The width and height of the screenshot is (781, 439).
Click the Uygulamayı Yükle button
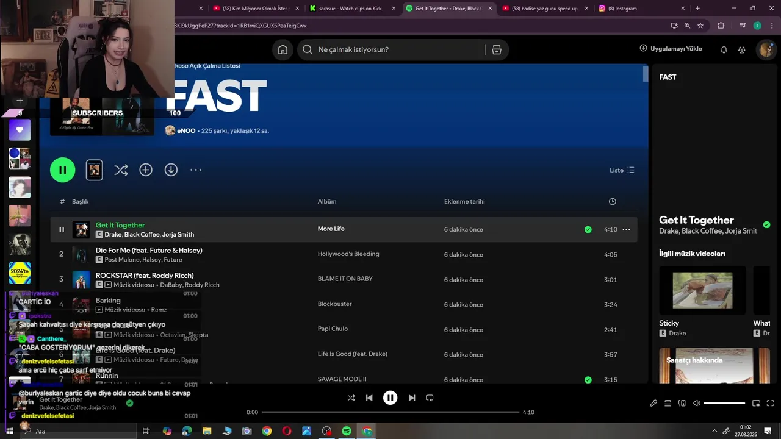671,49
